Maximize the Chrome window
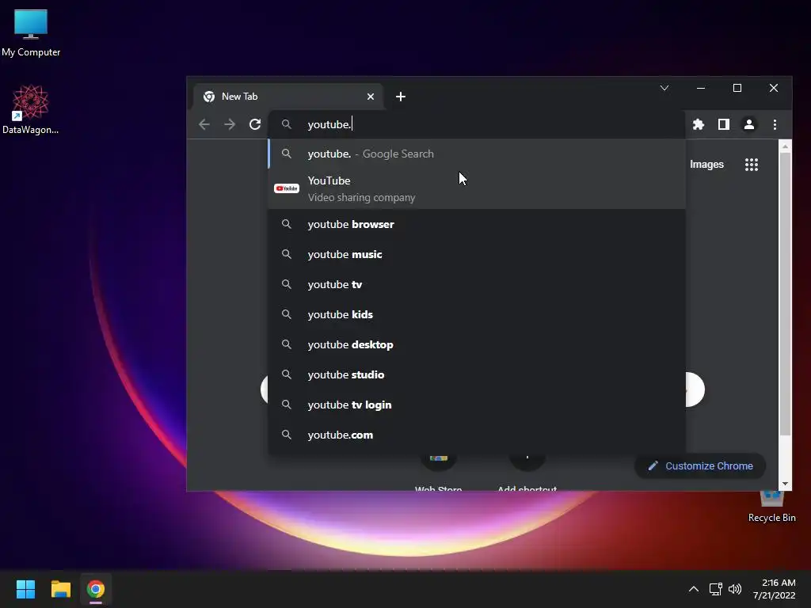The image size is (811, 608). tap(737, 88)
